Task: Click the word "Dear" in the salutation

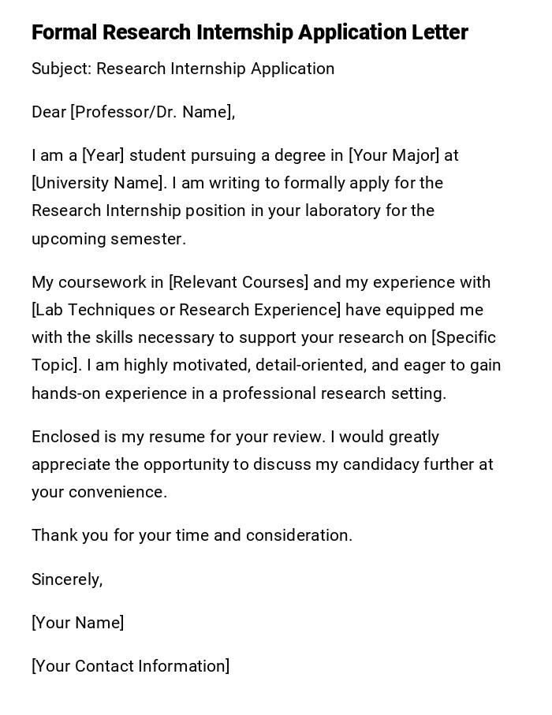Action: coord(49,112)
